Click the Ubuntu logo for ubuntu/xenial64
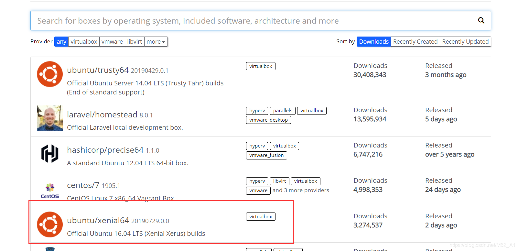Image resolution: width=518 pixels, height=251 pixels. click(50, 224)
